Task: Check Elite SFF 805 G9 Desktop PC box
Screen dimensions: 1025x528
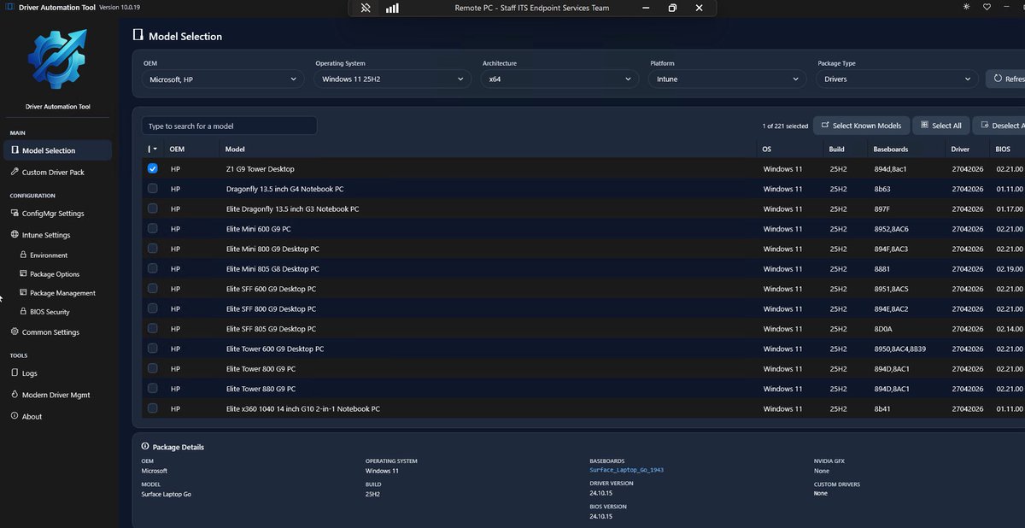Action: point(152,328)
